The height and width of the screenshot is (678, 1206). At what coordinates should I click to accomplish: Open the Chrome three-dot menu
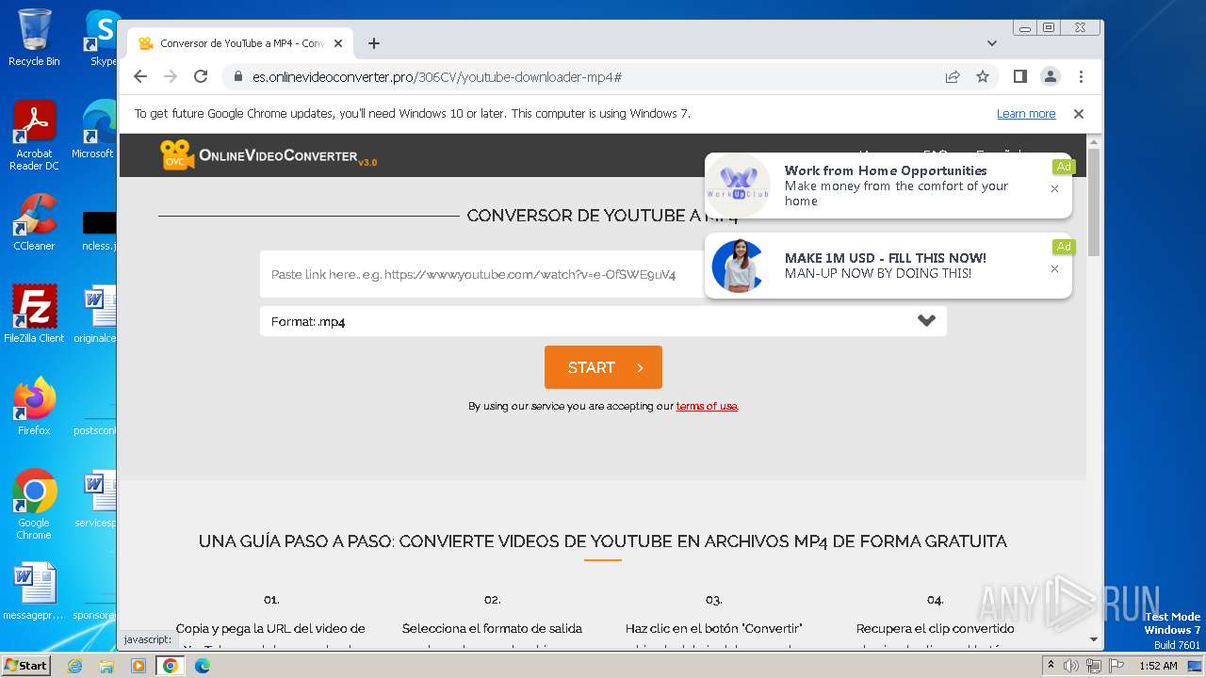tap(1081, 76)
